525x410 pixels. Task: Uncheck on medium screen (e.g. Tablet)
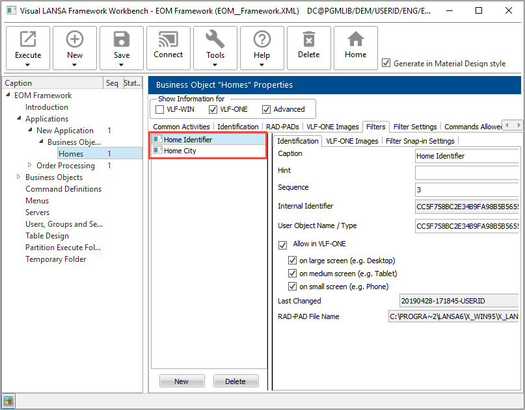(292, 274)
